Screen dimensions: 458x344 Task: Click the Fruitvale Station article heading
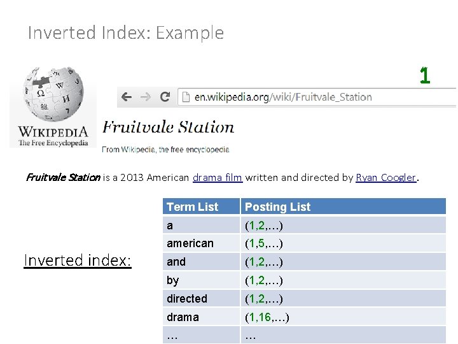169,127
